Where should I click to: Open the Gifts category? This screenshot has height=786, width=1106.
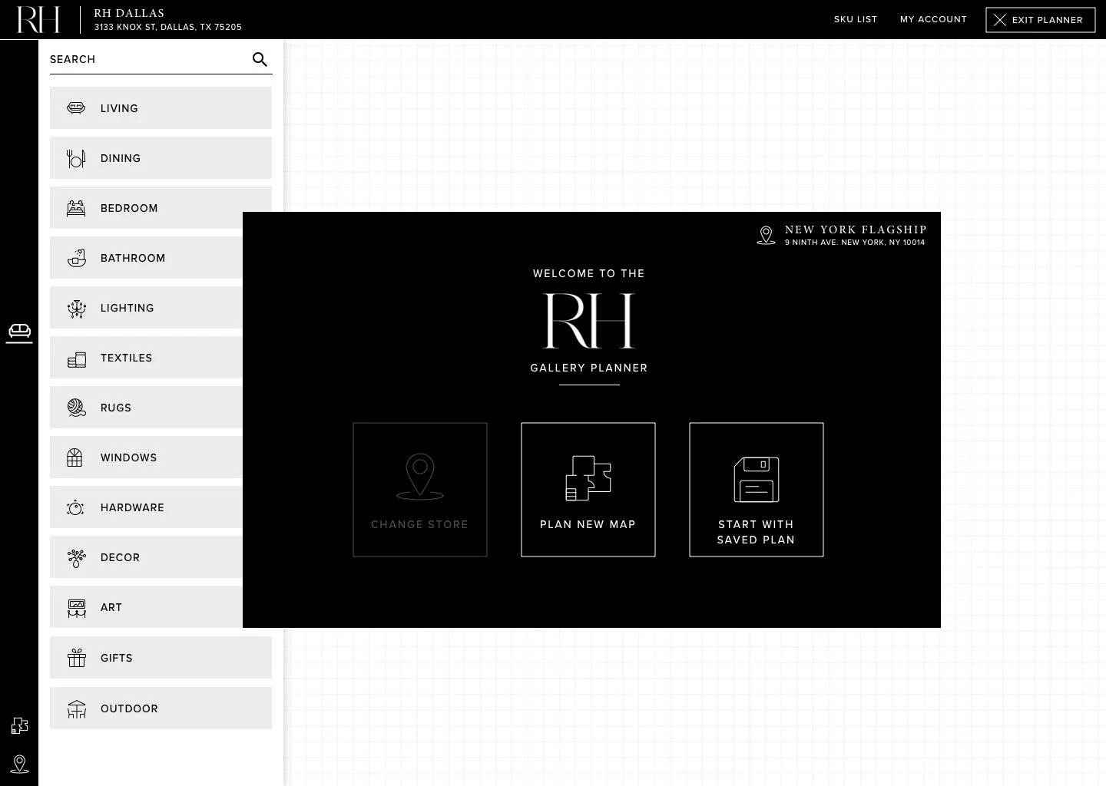pyautogui.click(x=161, y=658)
